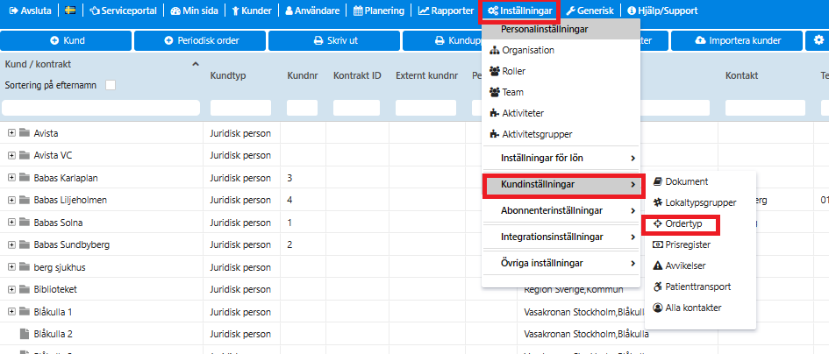The height and width of the screenshot is (354, 829).
Task: Click the Kundtyp filter field
Action: coord(240,108)
